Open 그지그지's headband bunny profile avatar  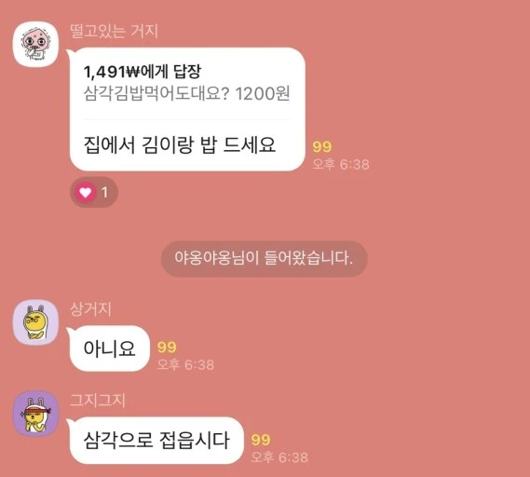pos(35,414)
